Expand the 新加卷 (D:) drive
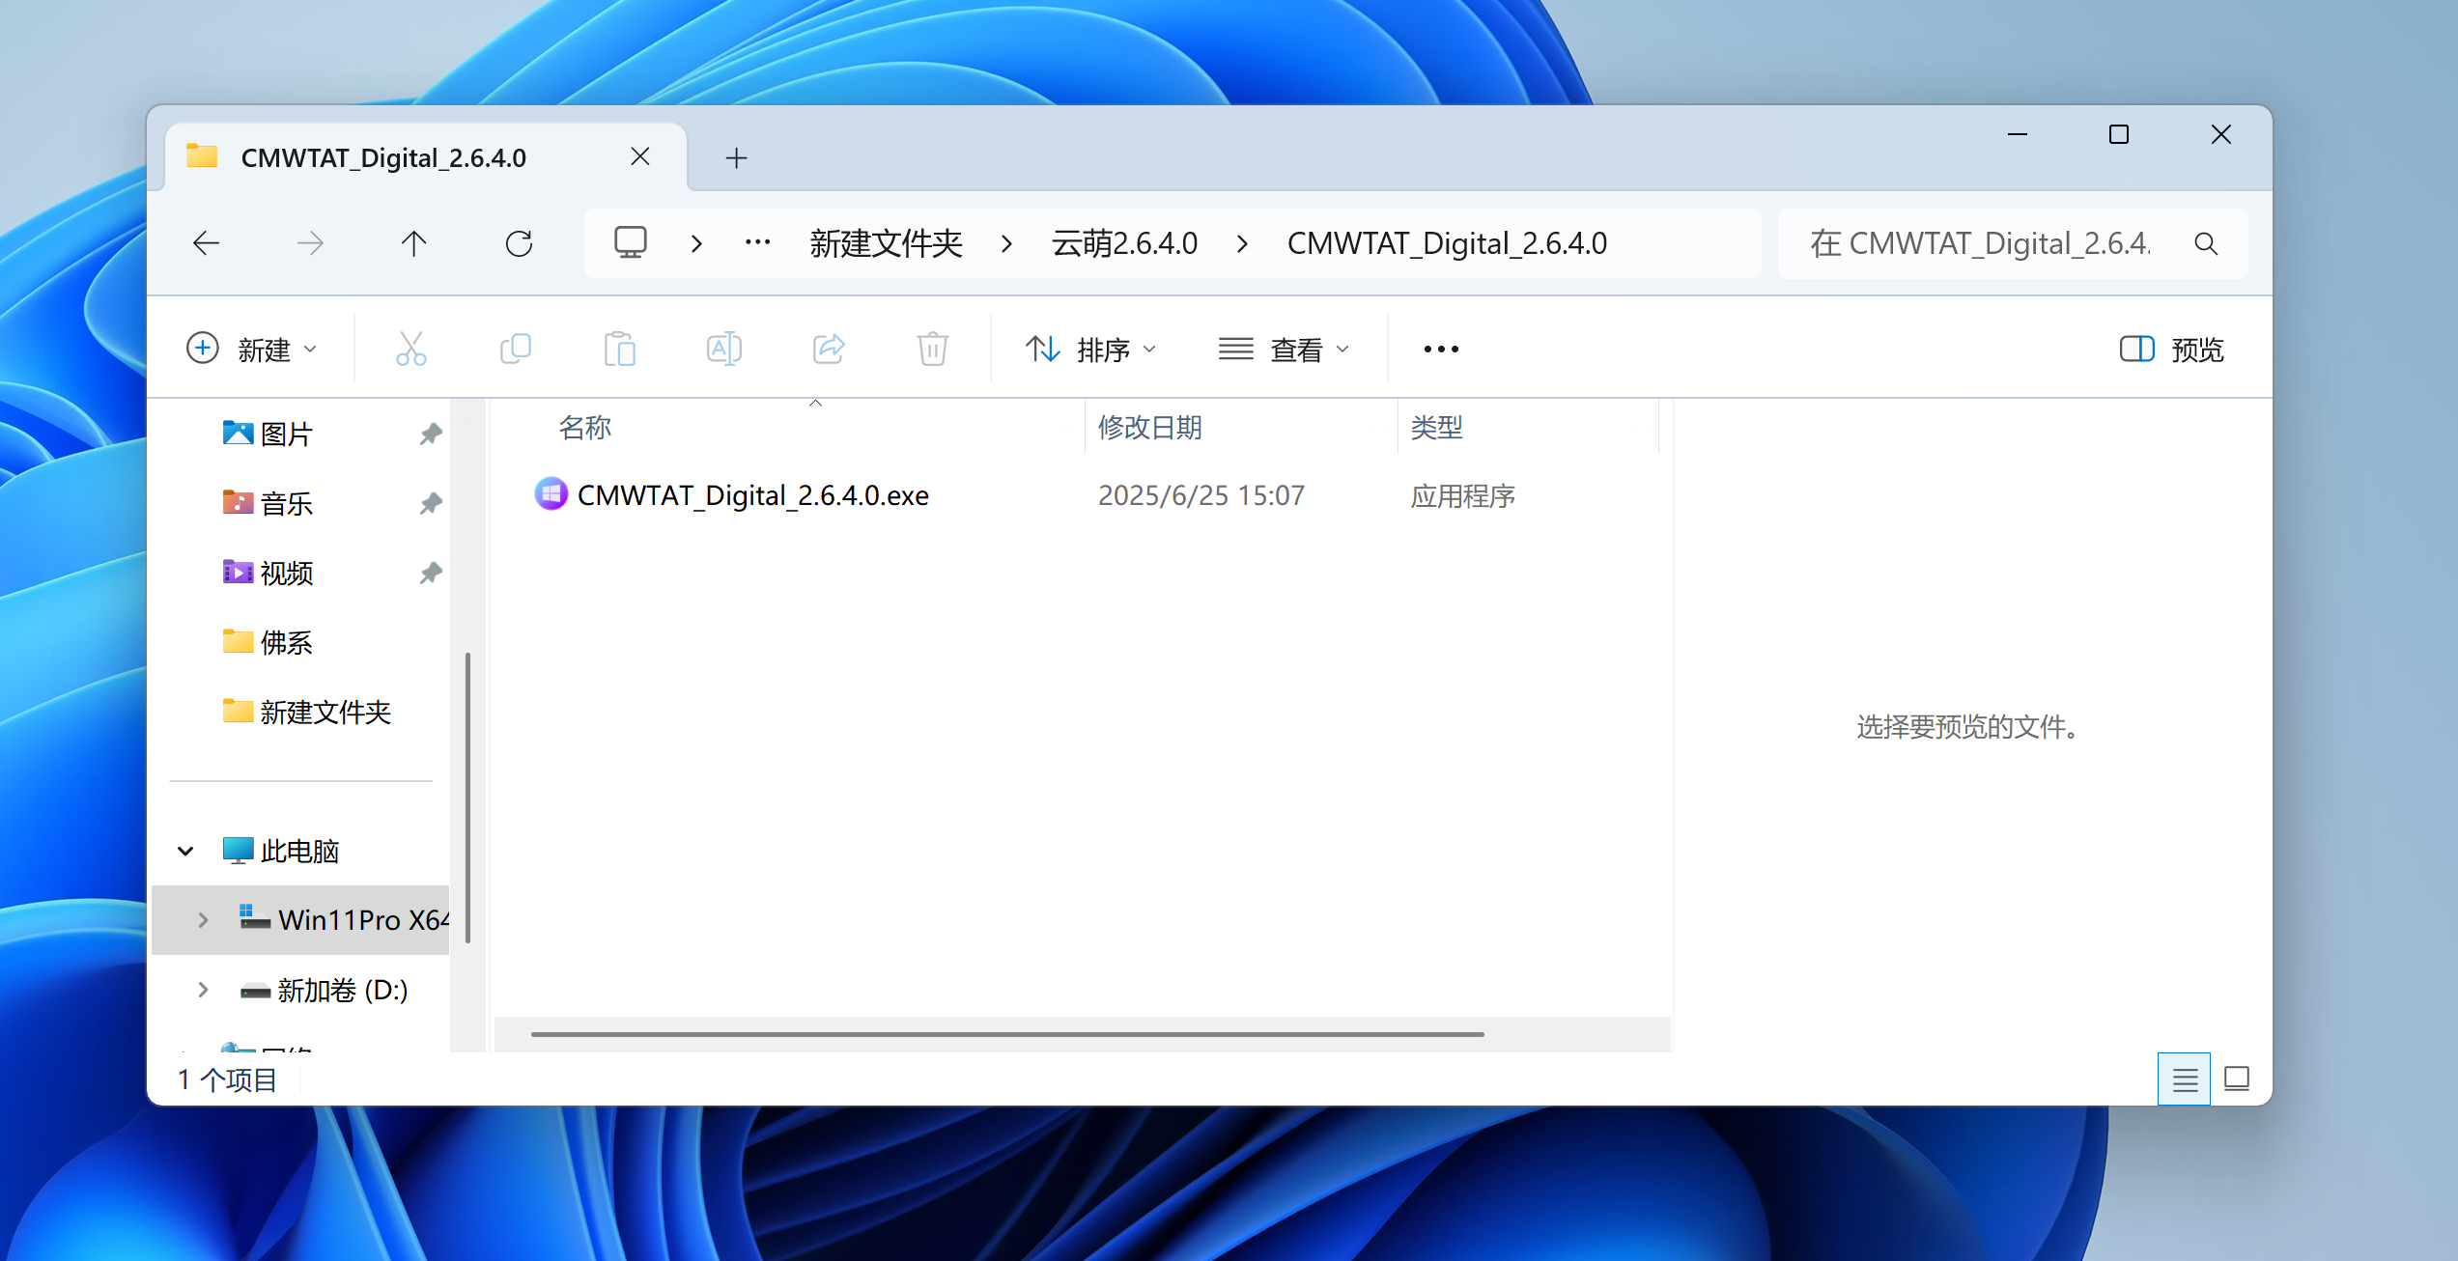Screen dimensions: 2458x1261 pos(203,990)
